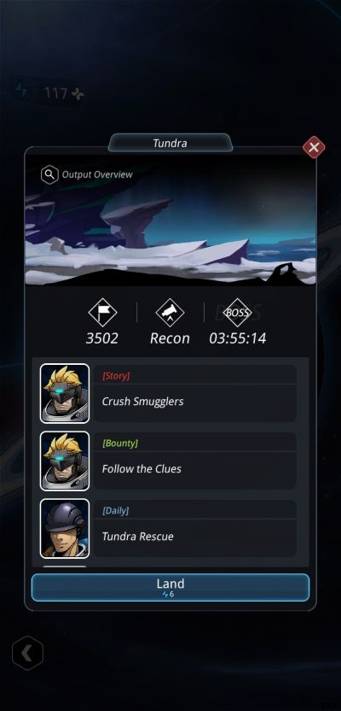
Task: Close the Tundra panel with red X
Action: point(314,147)
